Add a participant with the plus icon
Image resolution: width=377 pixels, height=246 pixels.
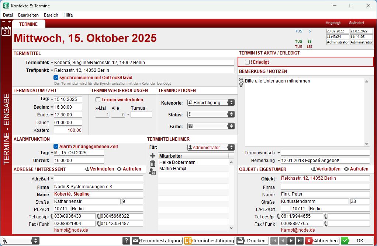(x=153, y=156)
